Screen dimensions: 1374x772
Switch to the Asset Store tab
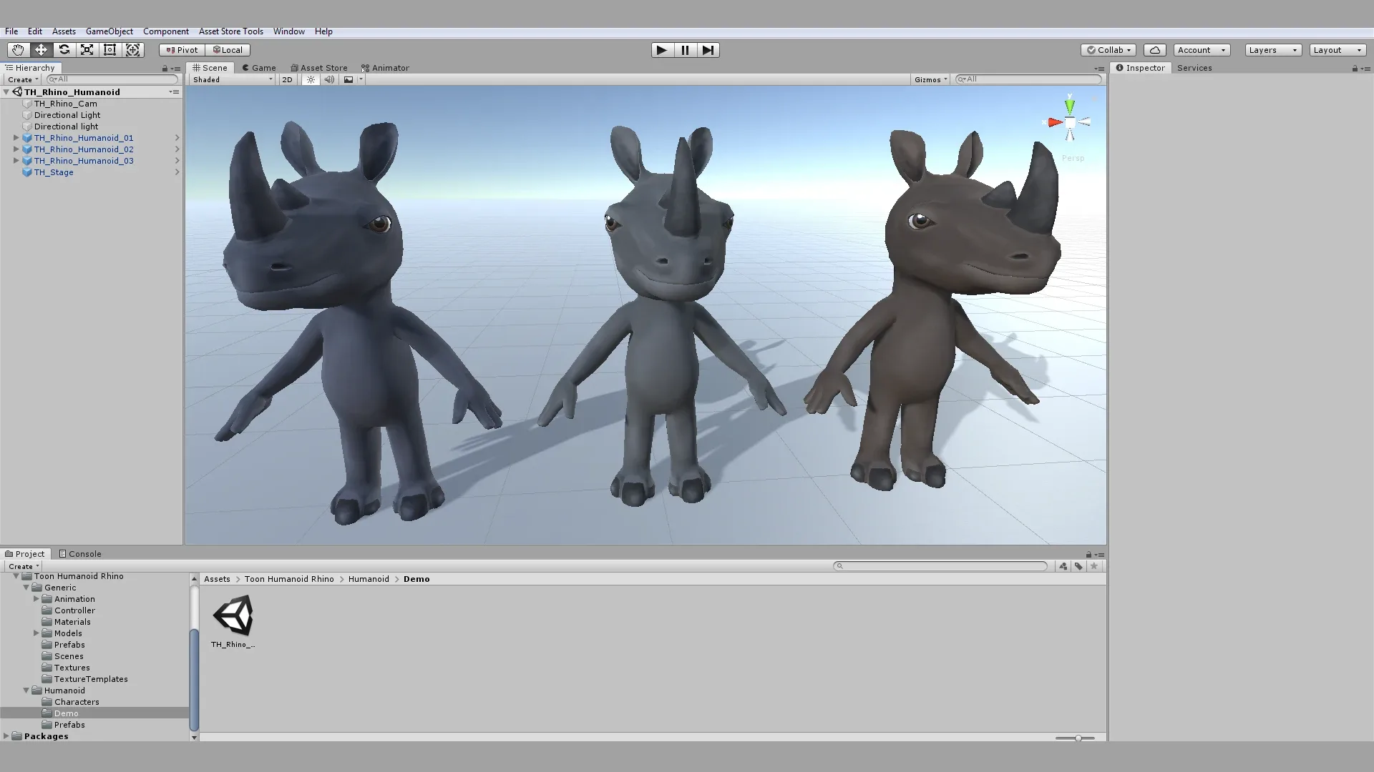[x=319, y=68]
